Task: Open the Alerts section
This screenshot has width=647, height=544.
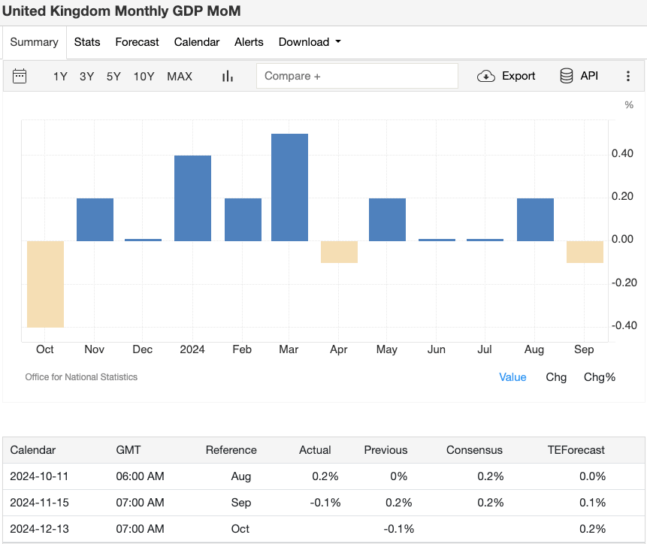Action: 249,42
